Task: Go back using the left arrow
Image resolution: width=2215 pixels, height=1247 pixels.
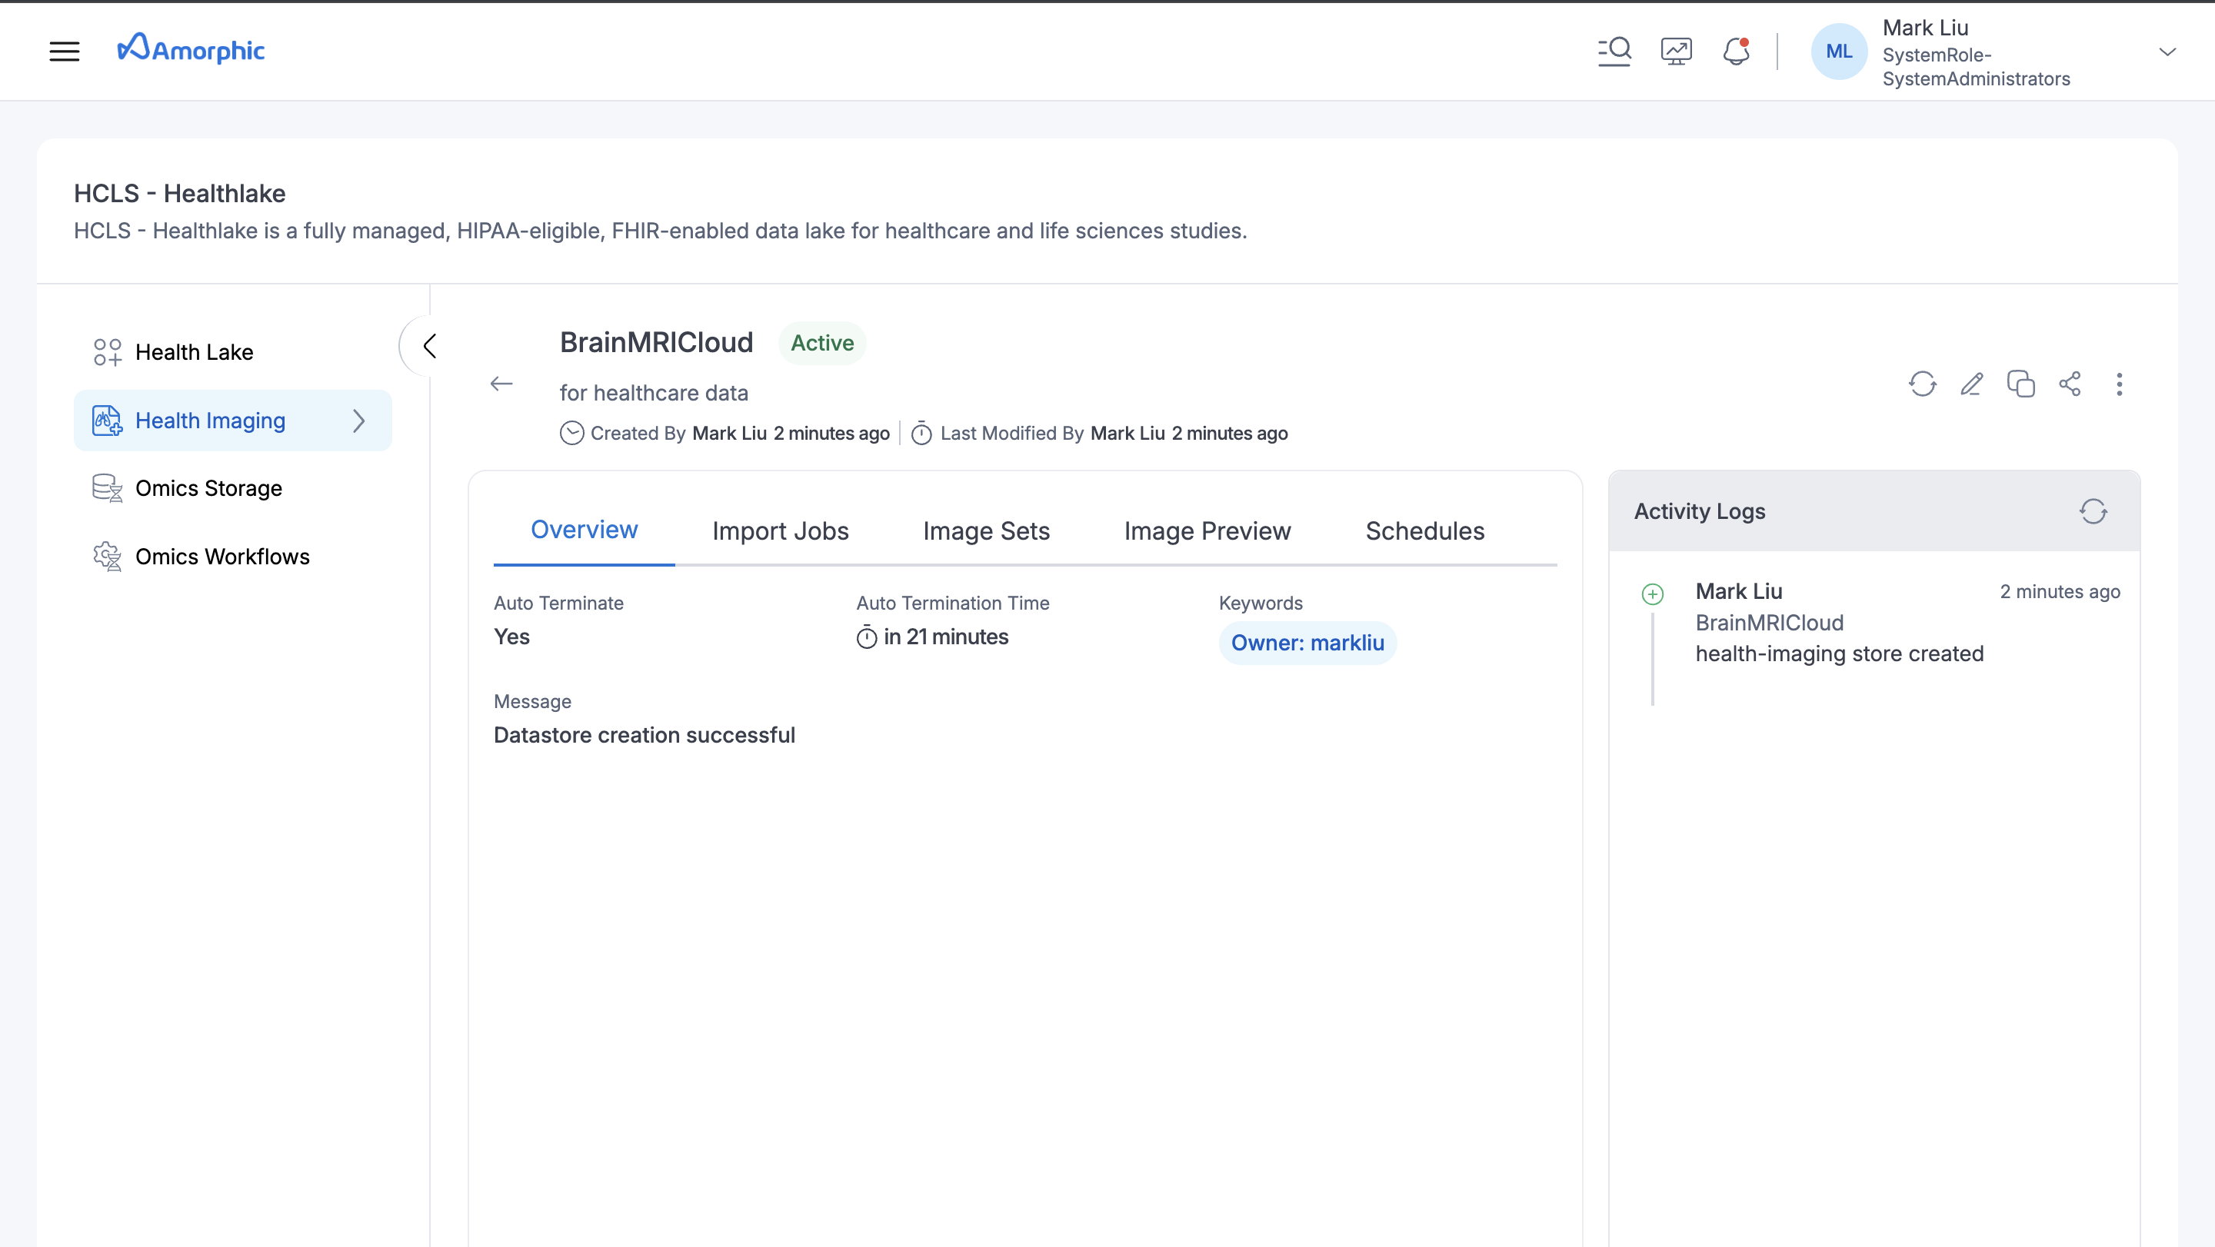Action: pos(501,384)
